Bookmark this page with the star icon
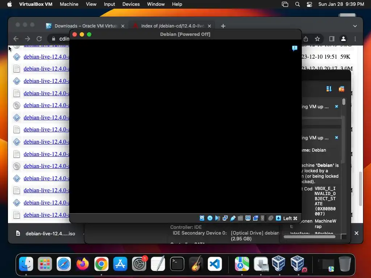The width and height of the screenshot is (371, 278). click(317, 39)
